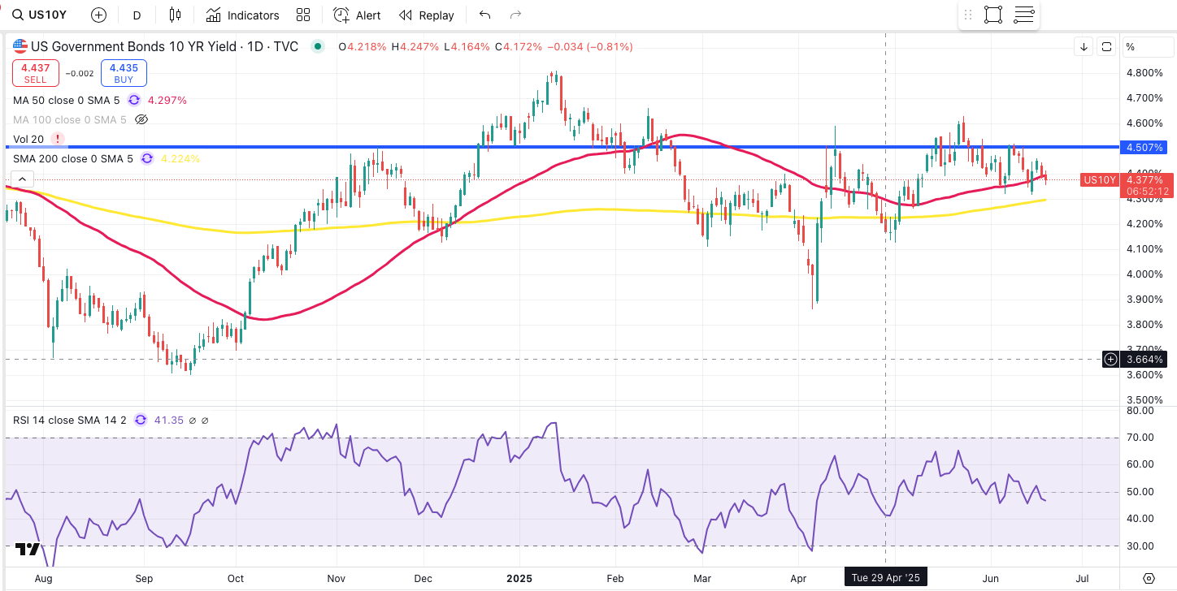Click the Mar label on time axis
The height and width of the screenshot is (591, 1177).
tap(702, 579)
